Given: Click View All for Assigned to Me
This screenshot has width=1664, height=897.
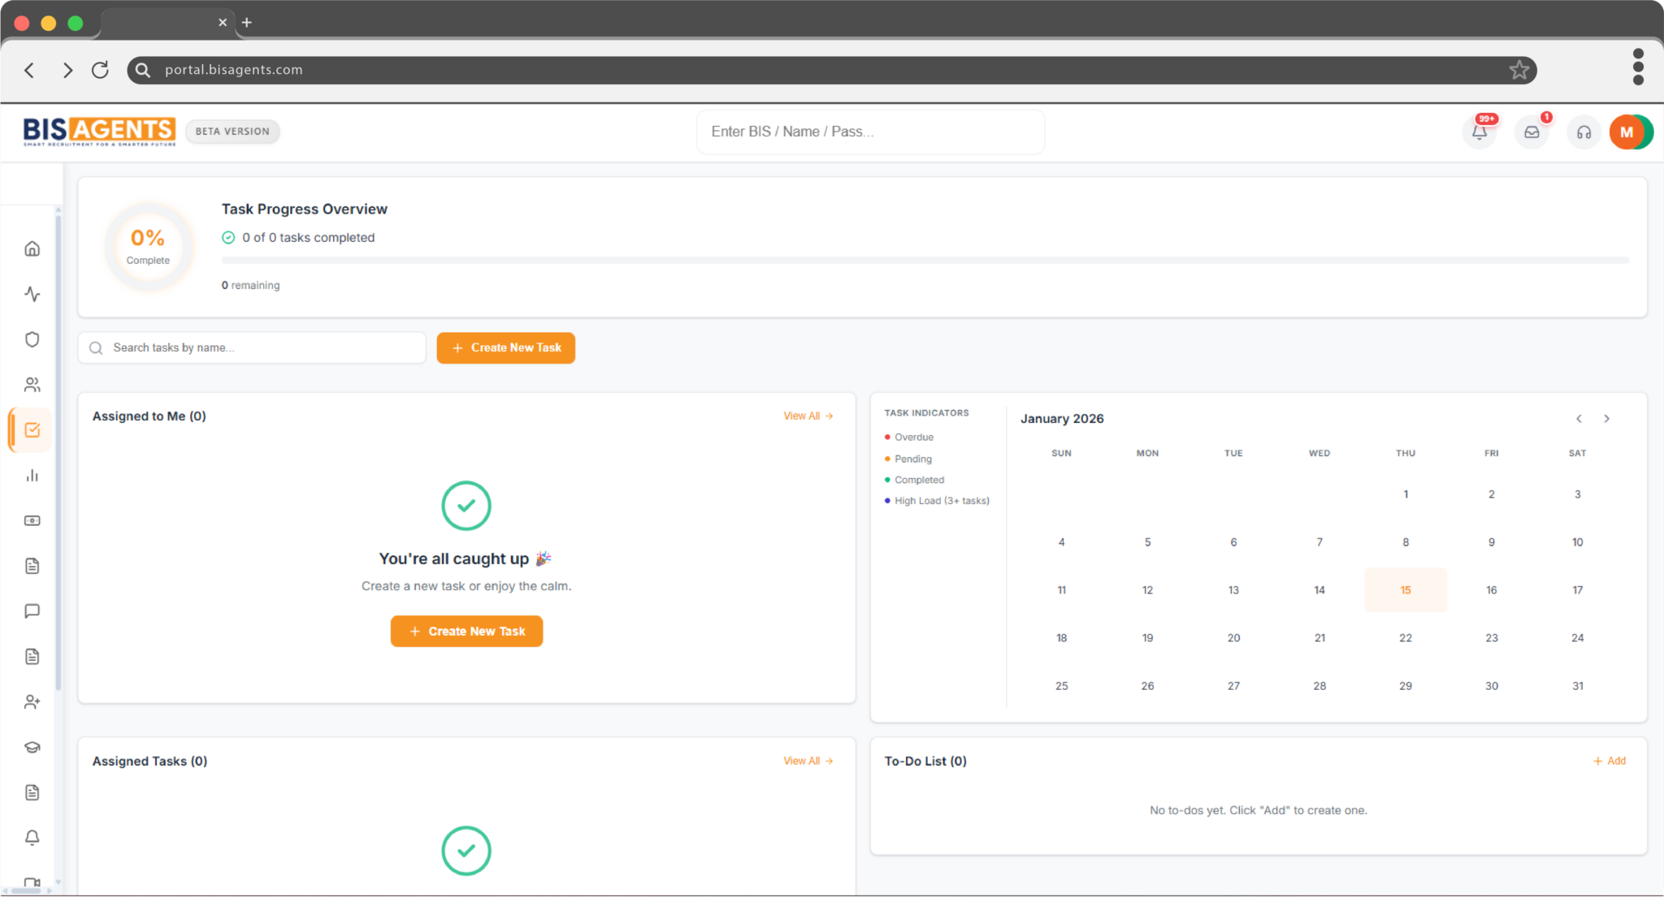Looking at the screenshot, I should pos(808,416).
